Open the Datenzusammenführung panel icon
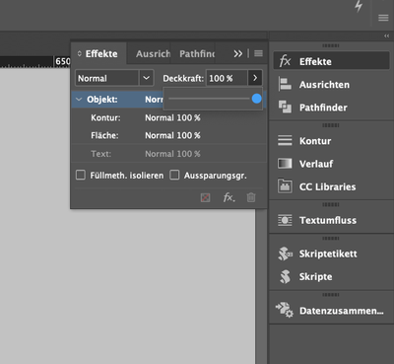Screen dimensions: 394x364 click(x=285, y=310)
